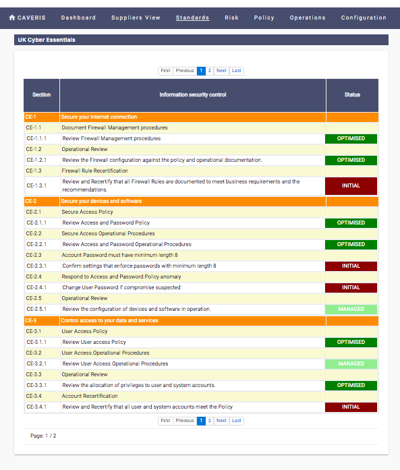The image size is (400, 470).
Task: Click the CAVERIS home icon
Action: (12, 18)
